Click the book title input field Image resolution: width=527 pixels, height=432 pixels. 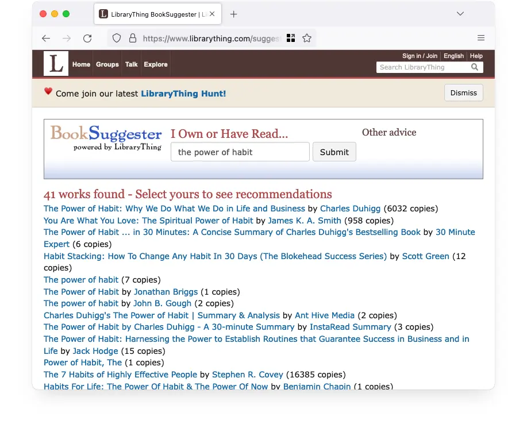(240, 152)
